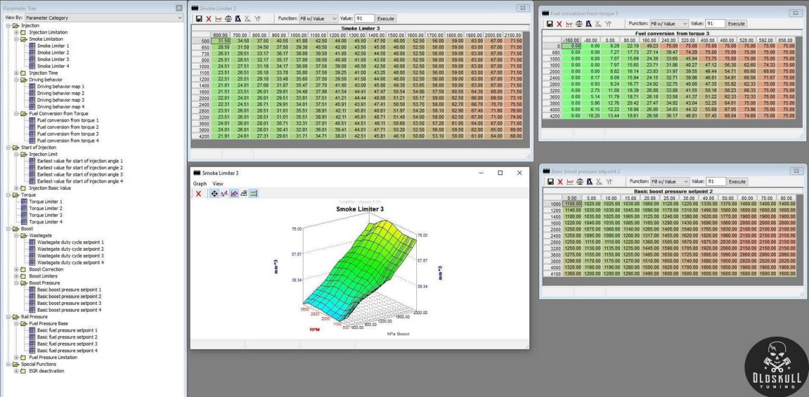Open the Graph menu in Smoke Limiter 3 window

pyautogui.click(x=200, y=184)
